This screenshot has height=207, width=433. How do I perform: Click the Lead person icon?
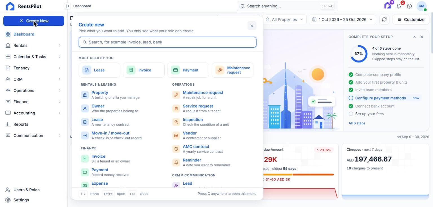coord(176,185)
